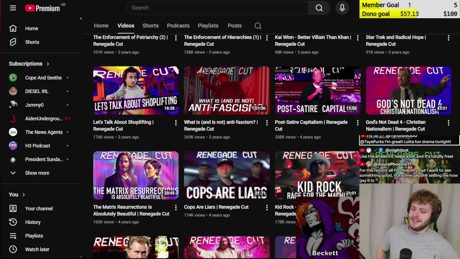
Task: Open Star Trek and Radical Hope title
Action: point(396,41)
